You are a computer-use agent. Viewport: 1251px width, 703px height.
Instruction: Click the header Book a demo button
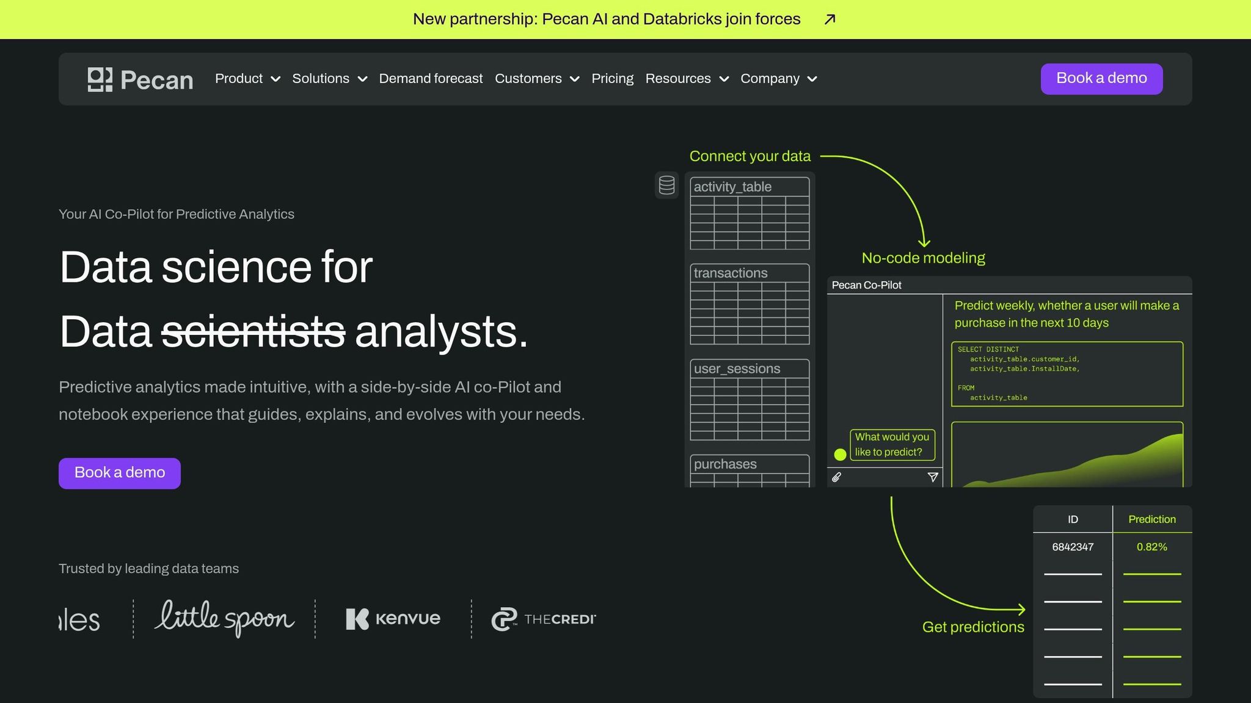coord(1101,79)
